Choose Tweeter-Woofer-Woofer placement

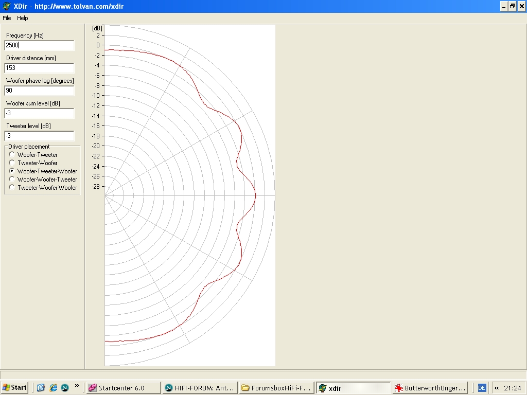12,188
